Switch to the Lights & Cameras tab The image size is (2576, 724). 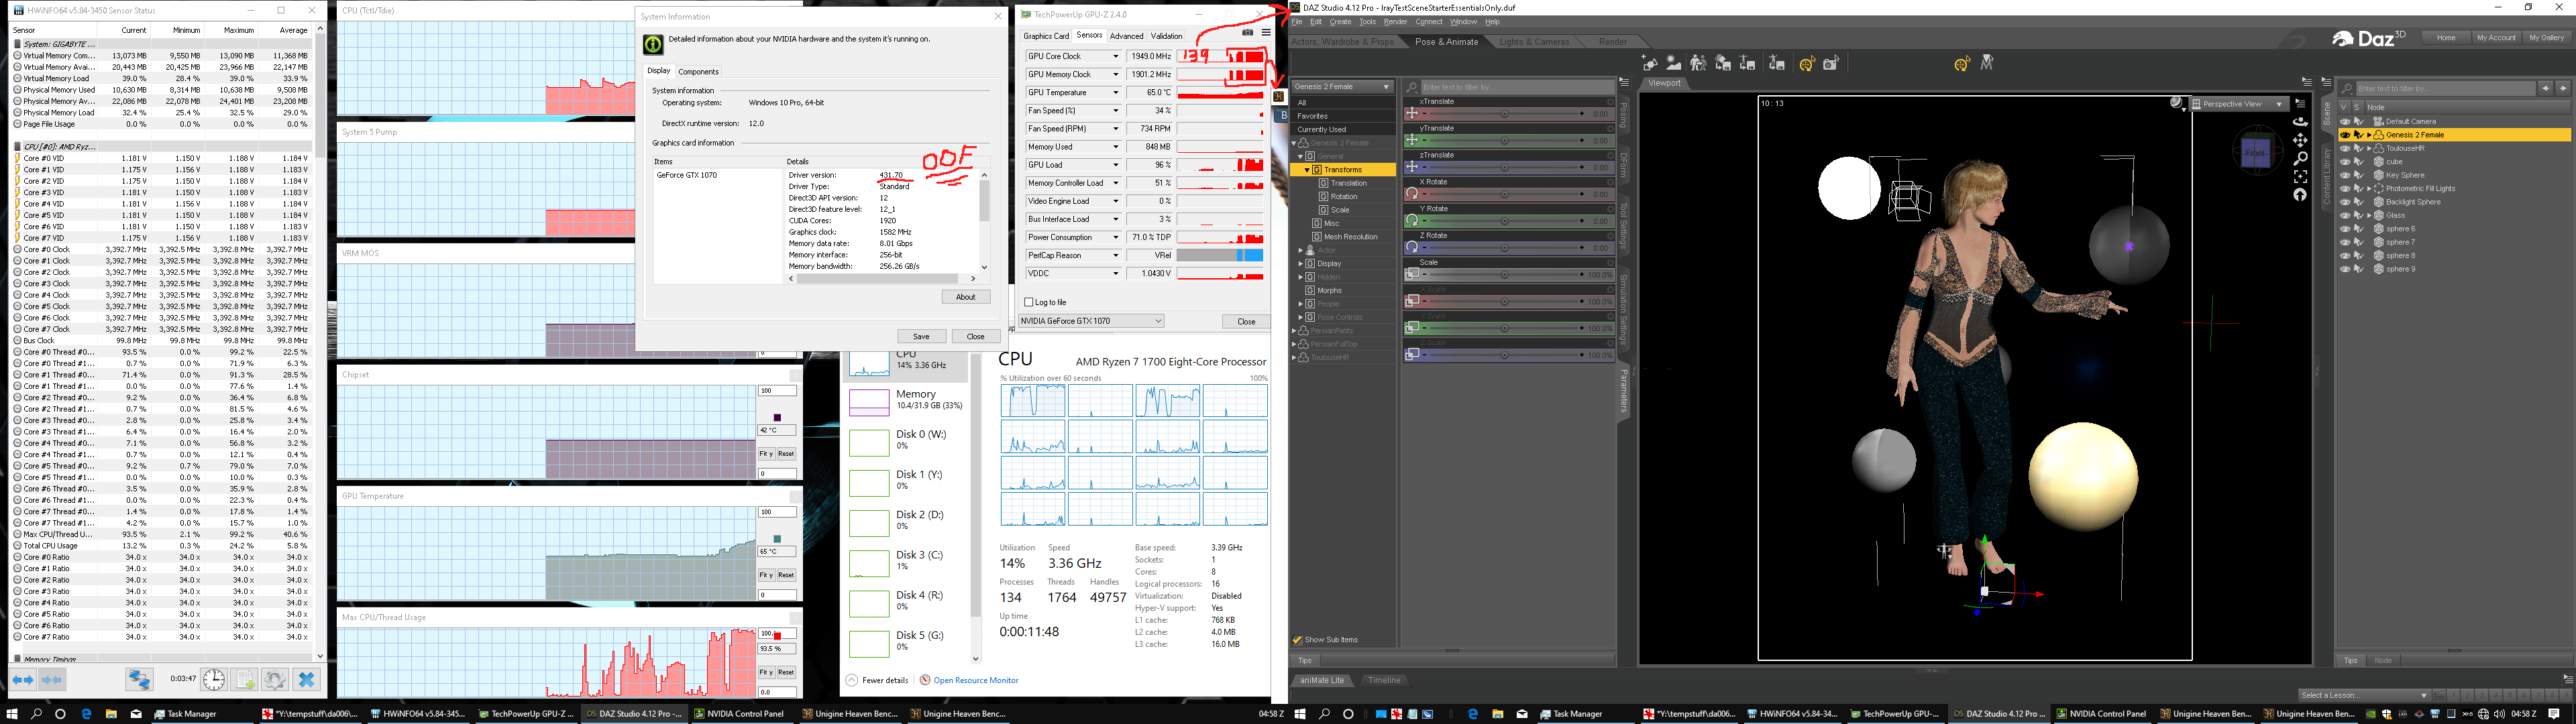[x=1534, y=42]
